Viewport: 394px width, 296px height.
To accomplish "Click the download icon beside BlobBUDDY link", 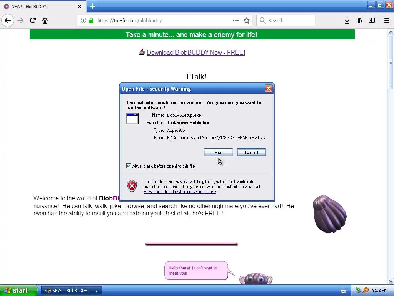I will [x=142, y=52].
